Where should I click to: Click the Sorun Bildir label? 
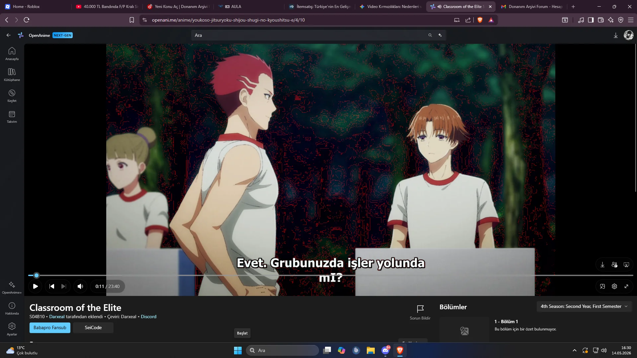pos(420,318)
